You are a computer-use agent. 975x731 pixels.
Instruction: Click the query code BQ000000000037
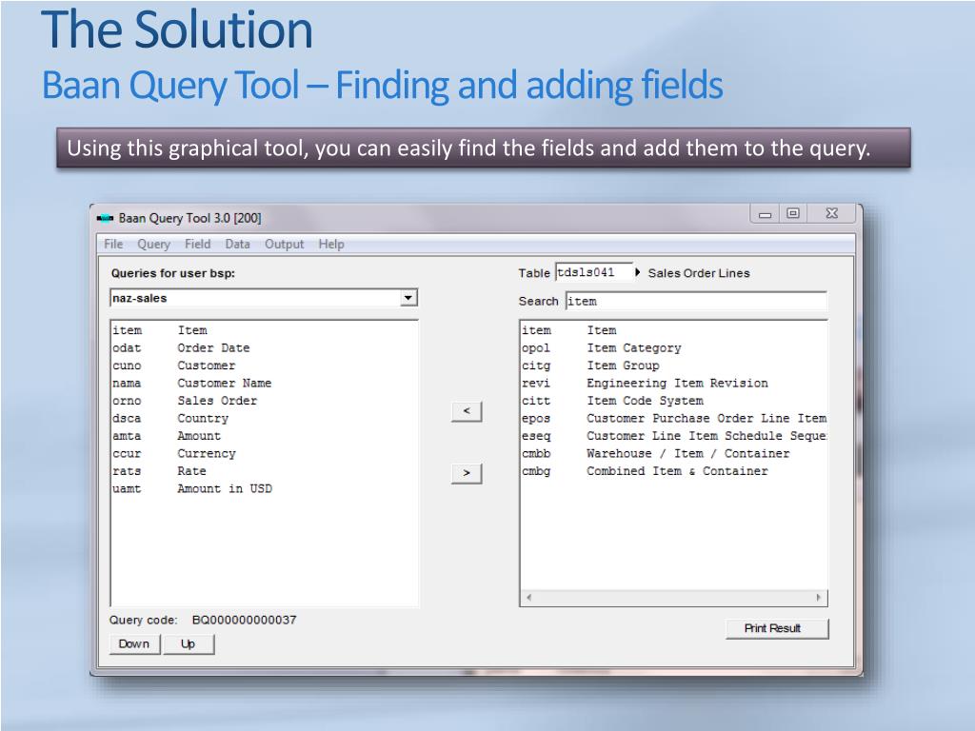click(244, 620)
